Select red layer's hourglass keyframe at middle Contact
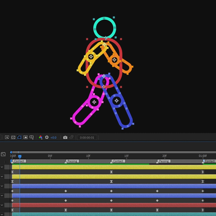Screen dimensions: 216x216 point(111,210)
